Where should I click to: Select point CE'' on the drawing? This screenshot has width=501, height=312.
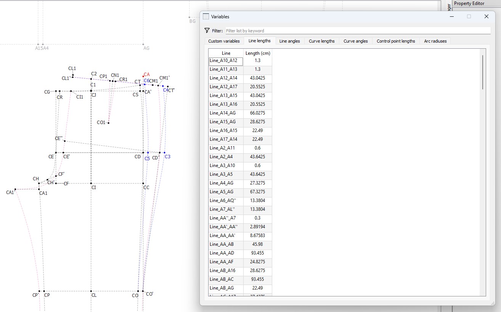coord(65,141)
